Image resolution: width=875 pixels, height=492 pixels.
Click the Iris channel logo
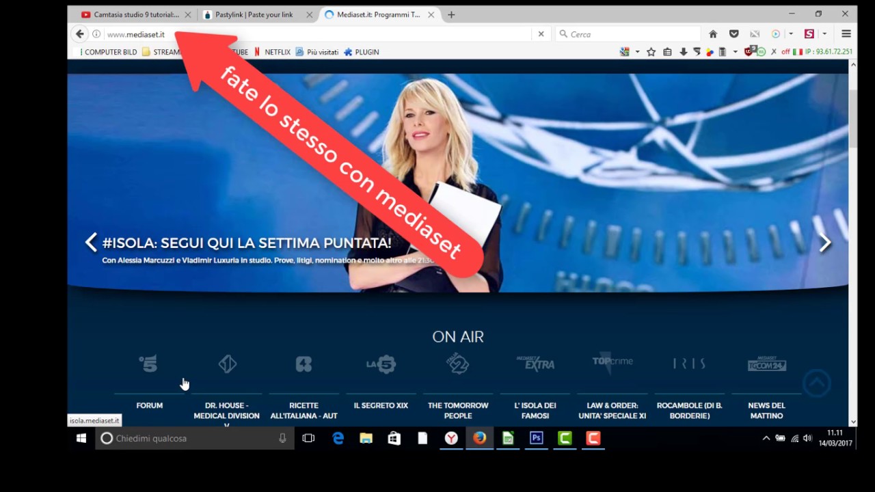point(689,364)
